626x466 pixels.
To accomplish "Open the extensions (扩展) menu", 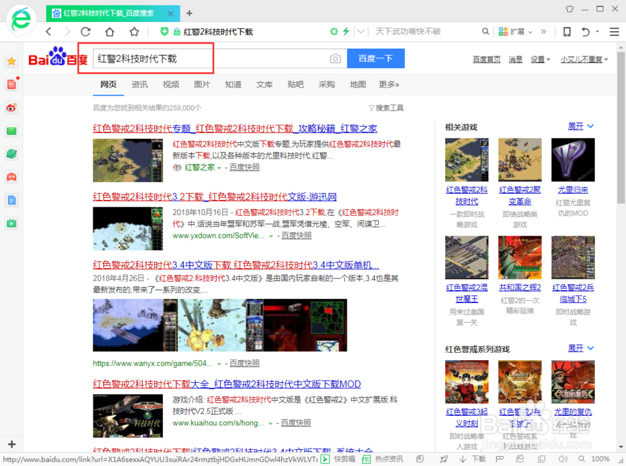I will pos(515,31).
